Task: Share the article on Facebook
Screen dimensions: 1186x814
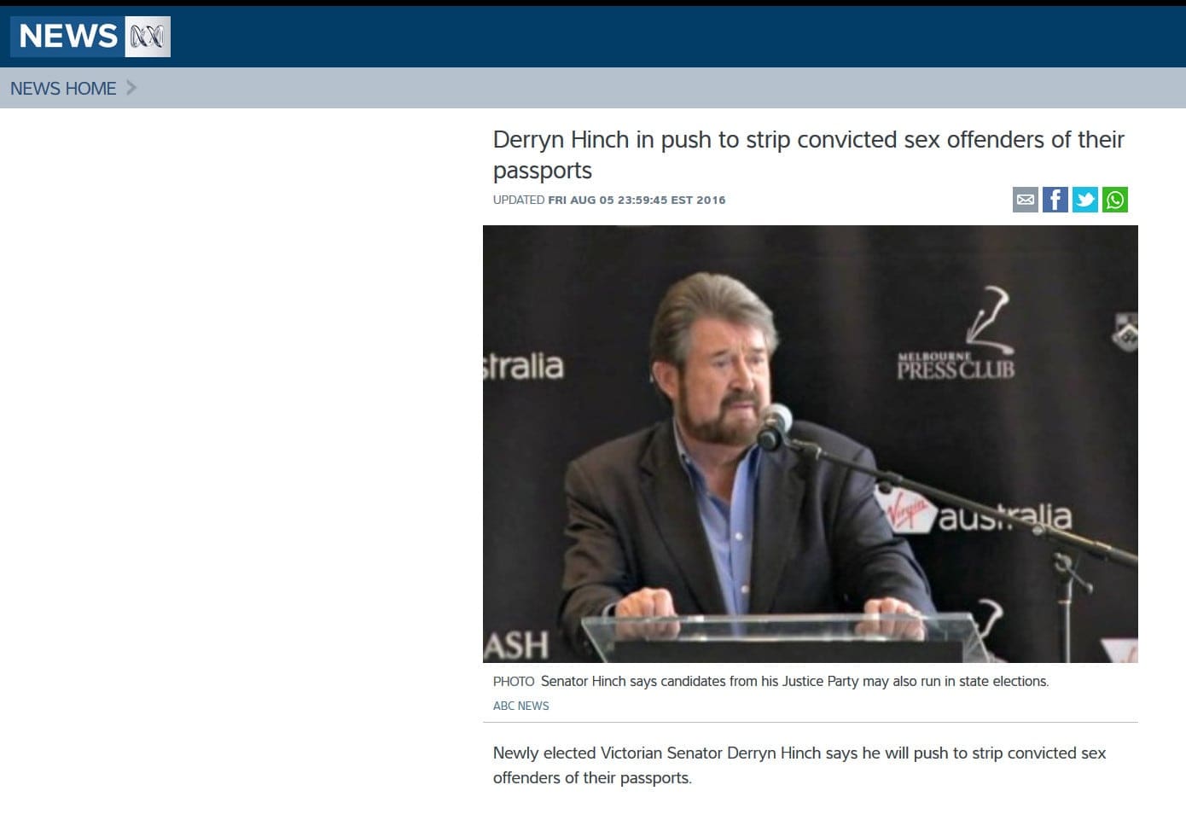Action: [1055, 200]
